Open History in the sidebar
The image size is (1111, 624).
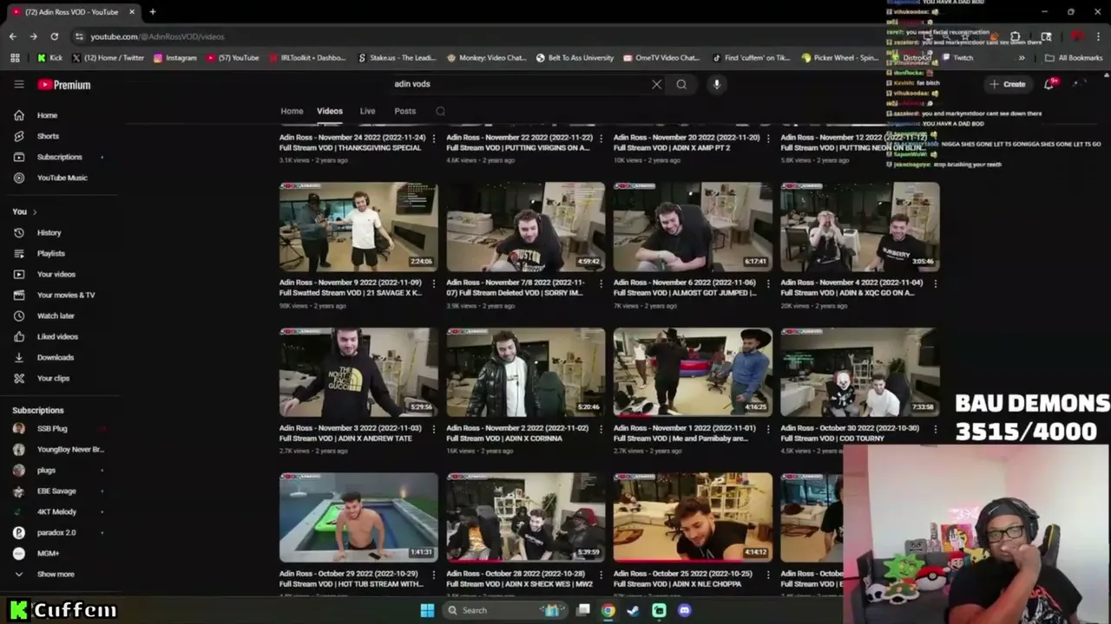click(49, 232)
